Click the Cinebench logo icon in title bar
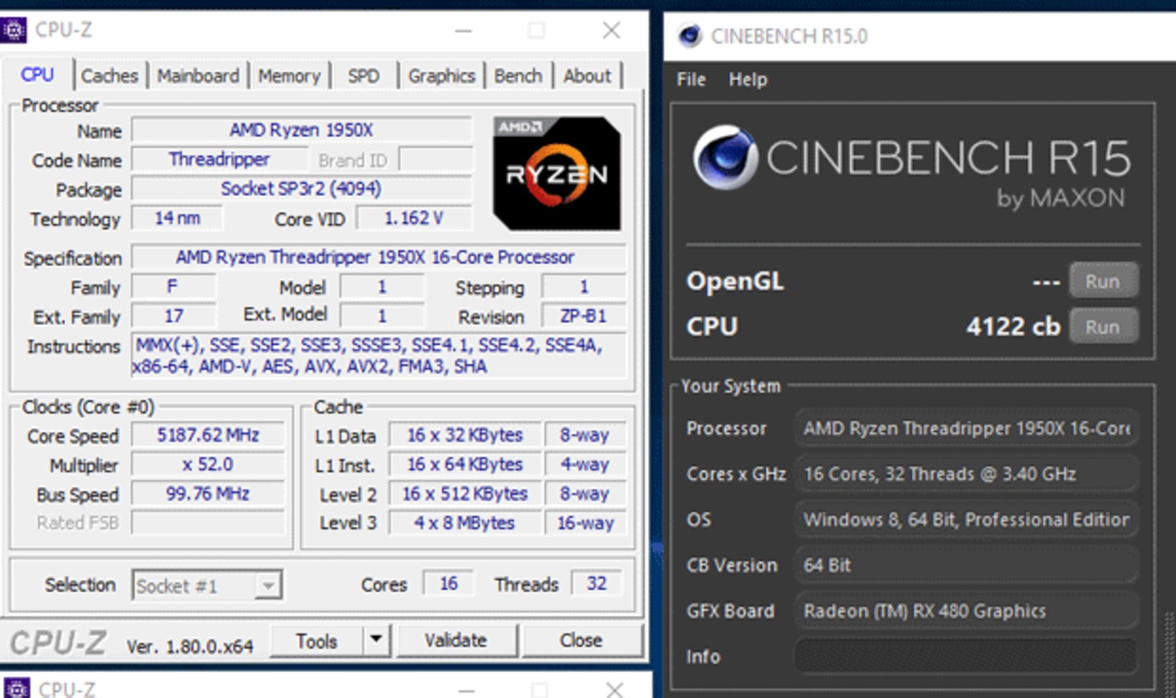Viewport: 1176px width, 698px height. [x=690, y=36]
